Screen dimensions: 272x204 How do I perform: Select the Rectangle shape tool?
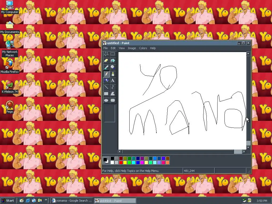(x=106, y=94)
